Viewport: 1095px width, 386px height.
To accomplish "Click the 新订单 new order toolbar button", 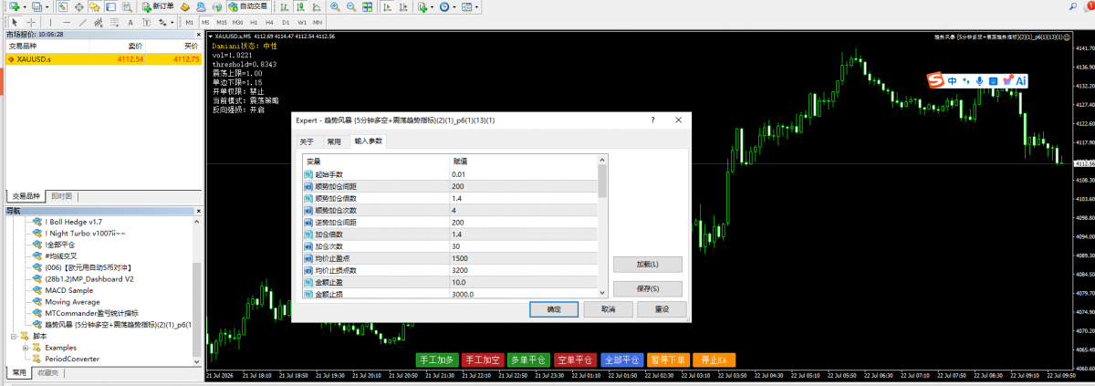I will (158, 6).
